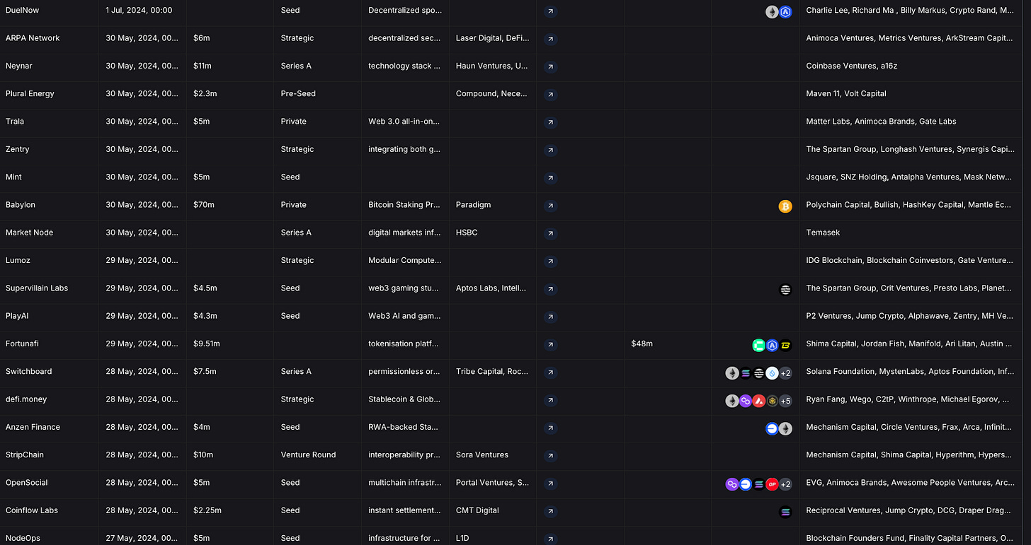Click StripChain's external link arrow
Viewport: 1031px width, 545px height.
551,456
